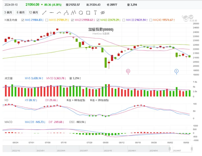Switch chart range to 6 個月
The image size is (202, 156).
point(21,13)
